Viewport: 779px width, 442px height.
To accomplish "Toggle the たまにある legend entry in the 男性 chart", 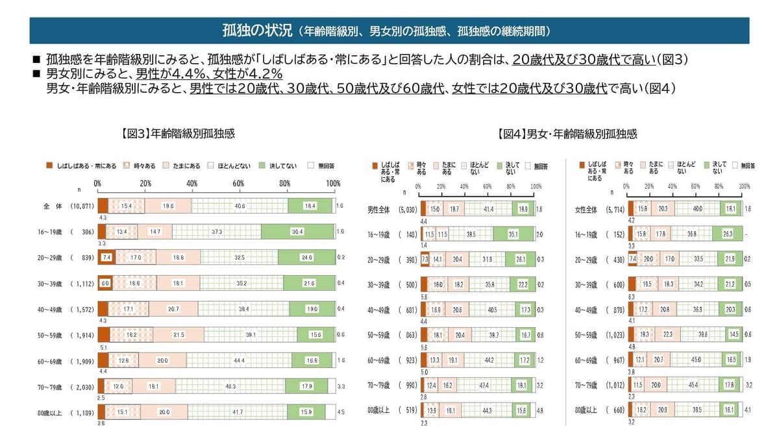I will coord(436,166).
